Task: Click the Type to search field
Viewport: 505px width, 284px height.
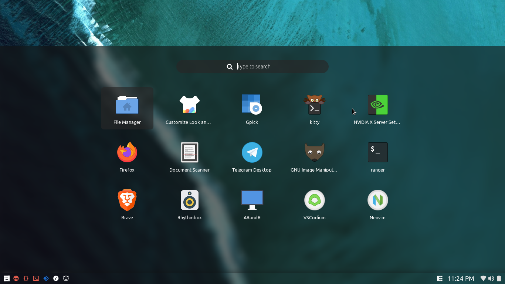Action: pos(253,67)
